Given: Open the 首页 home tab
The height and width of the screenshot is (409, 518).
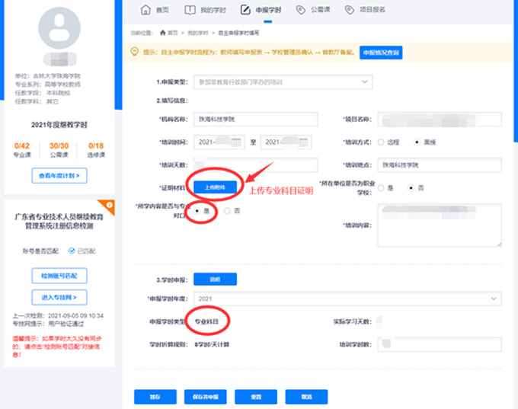Looking at the screenshot, I should pyautogui.click(x=155, y=10).
